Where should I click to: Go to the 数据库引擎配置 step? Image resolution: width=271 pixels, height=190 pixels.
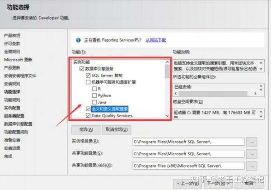coord(18,124)
